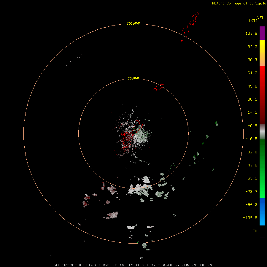Click the black TH segment of the color bar
The width and height of the screenshot is (267, 267).
(x=262, y=231)
